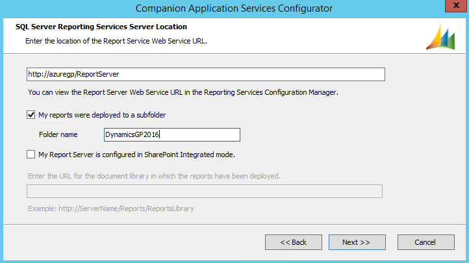Click the 'Folder name' label

click(58, 134)
